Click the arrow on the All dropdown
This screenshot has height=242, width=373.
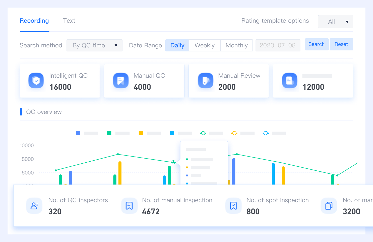click(x=347, y=22)
